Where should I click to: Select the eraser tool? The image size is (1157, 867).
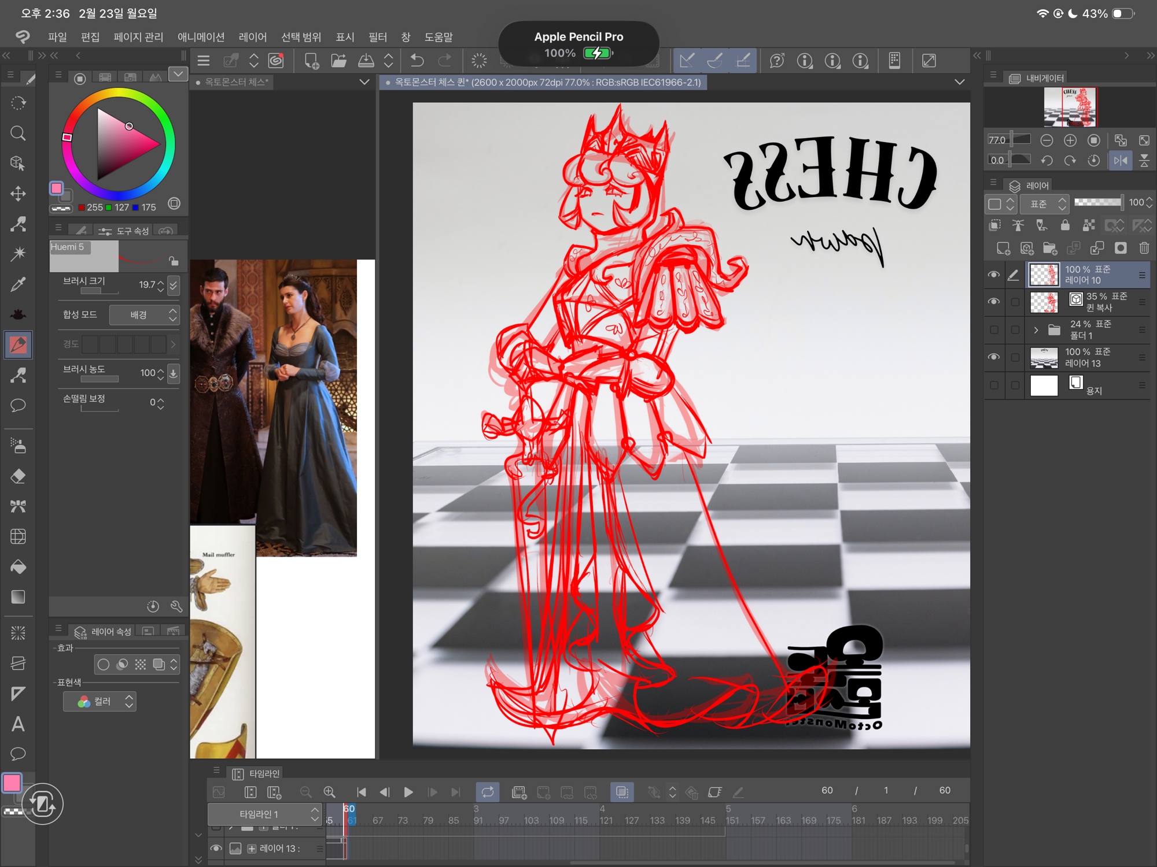(x=18, y=476)
